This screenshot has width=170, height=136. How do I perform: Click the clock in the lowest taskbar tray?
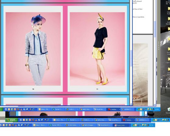151,125
